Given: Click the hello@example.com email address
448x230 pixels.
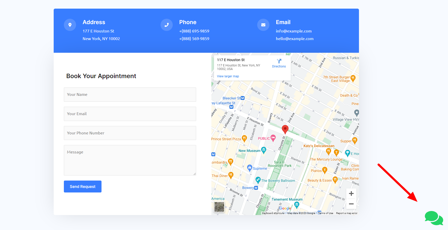Looking at the screenshot, I should click(295, 39).
